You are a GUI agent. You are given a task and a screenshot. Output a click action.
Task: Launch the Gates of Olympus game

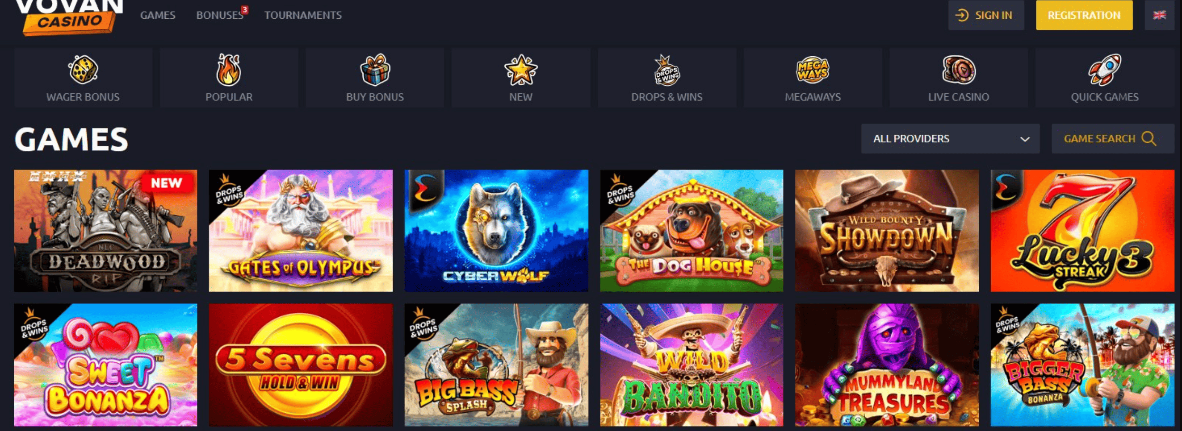(x=301, y=231)
